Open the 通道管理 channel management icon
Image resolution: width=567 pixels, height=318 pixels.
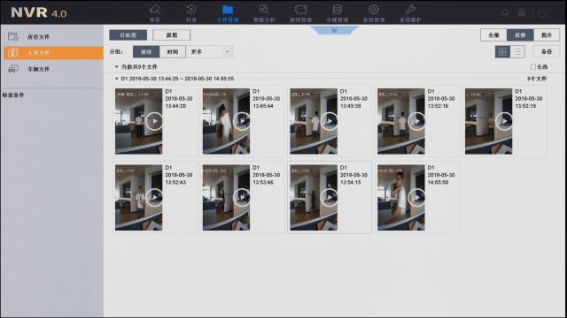300,9
